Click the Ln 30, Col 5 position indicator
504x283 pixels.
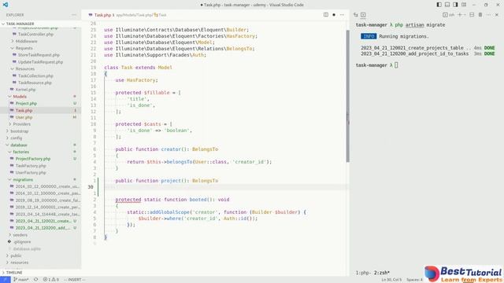391,280
